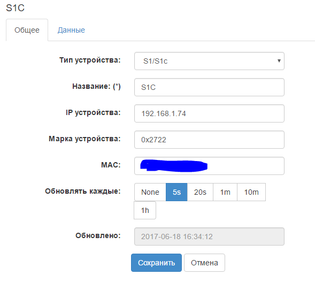This screenshot has height=290, width=315.
Task: Click into the MAC address field
Action: 209,166
